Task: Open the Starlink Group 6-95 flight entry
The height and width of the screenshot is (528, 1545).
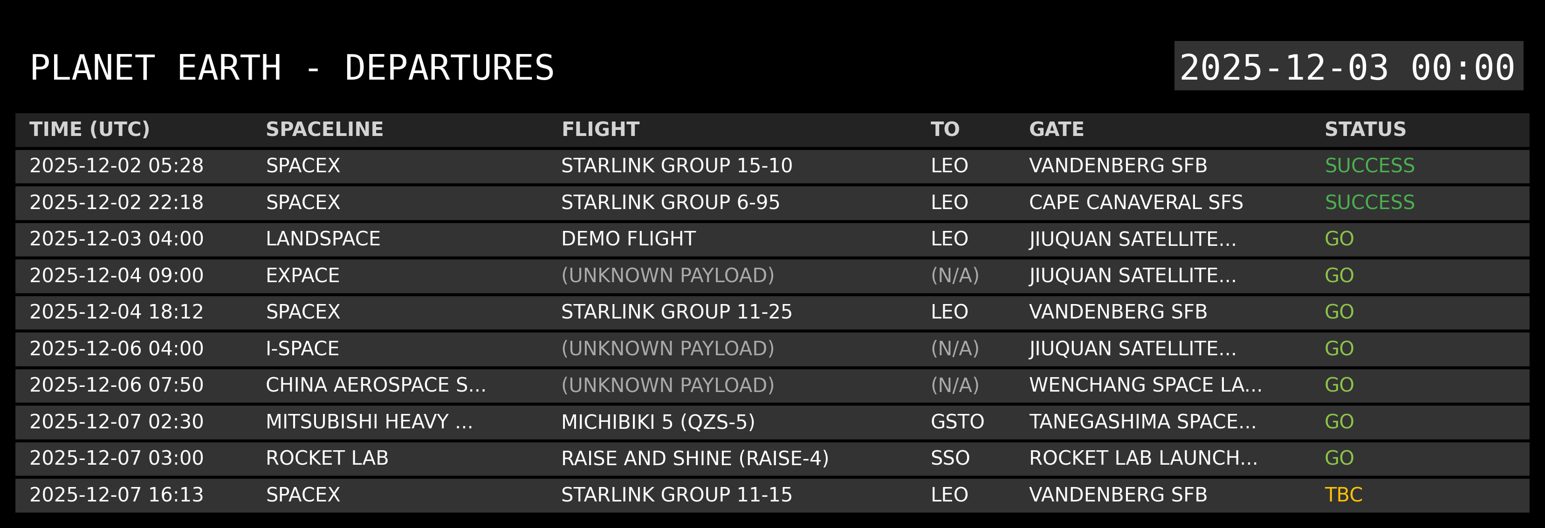Action: click(670, 203)
